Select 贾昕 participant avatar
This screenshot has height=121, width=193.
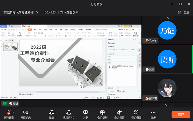167,59
